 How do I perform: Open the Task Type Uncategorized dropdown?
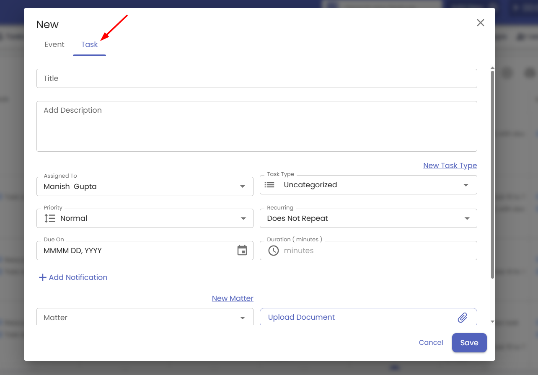click(x=466, y=185)
